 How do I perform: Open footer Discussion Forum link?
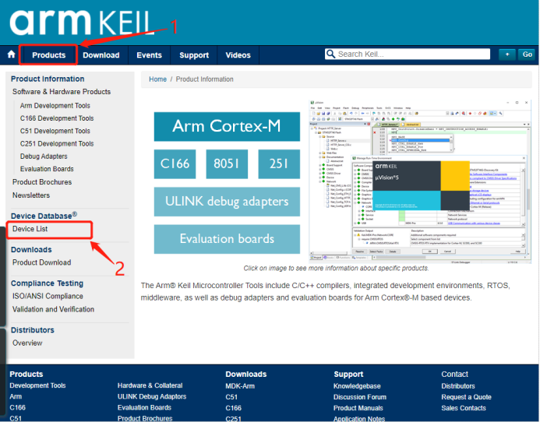(x=360, y=397)
